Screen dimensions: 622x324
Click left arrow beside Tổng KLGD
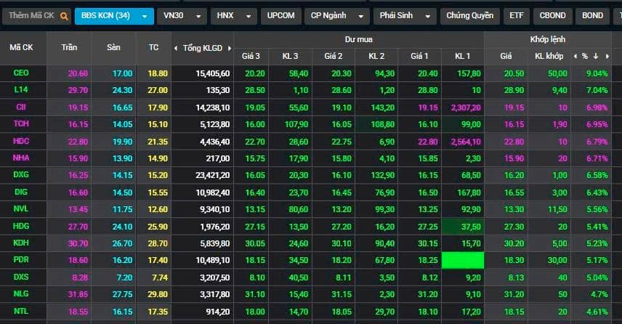[176, 48]
